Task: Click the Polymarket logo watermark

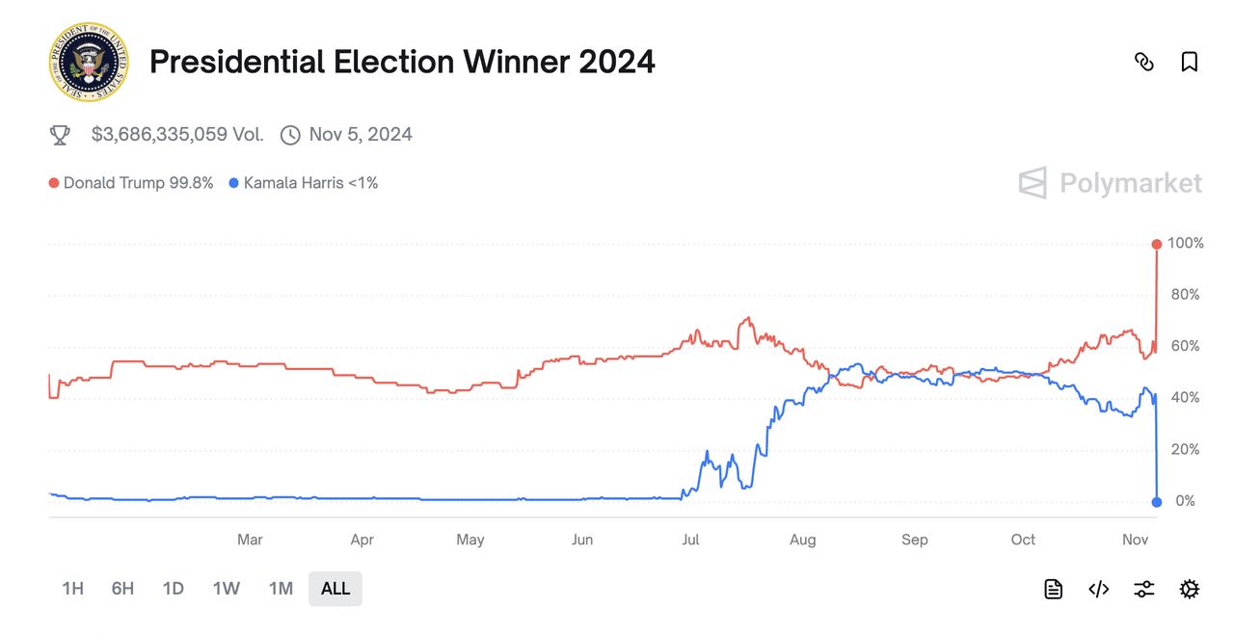Action: point(1111,183)
